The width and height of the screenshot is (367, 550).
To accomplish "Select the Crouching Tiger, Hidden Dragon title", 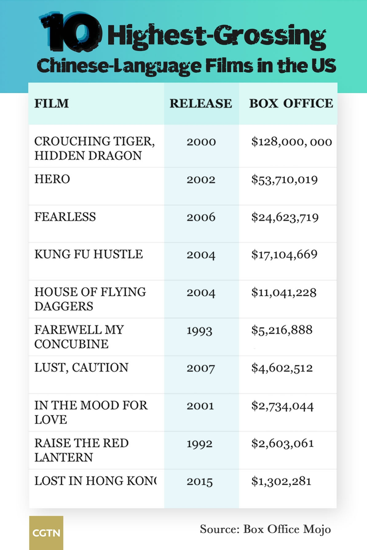I will tap(94, 148).
